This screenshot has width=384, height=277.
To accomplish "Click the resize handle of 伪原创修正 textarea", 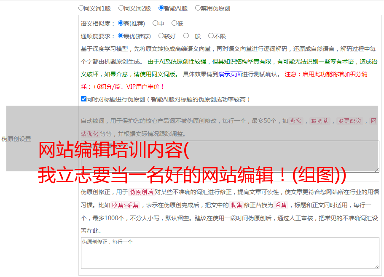I will click(x=377, y=267).
